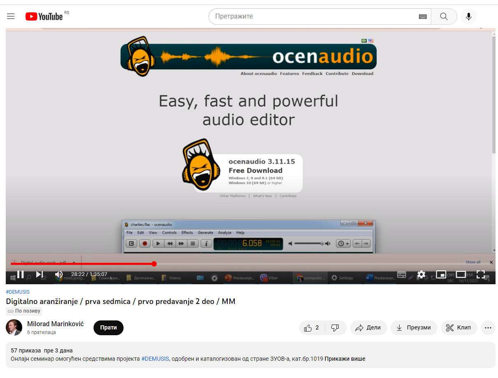
Task: Click the По позиву unlisted badge
Action: point(24,311)
